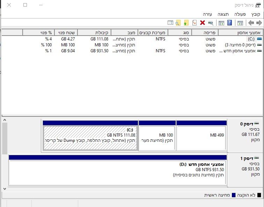Close the Disk Management window

(x=9, y=5)
